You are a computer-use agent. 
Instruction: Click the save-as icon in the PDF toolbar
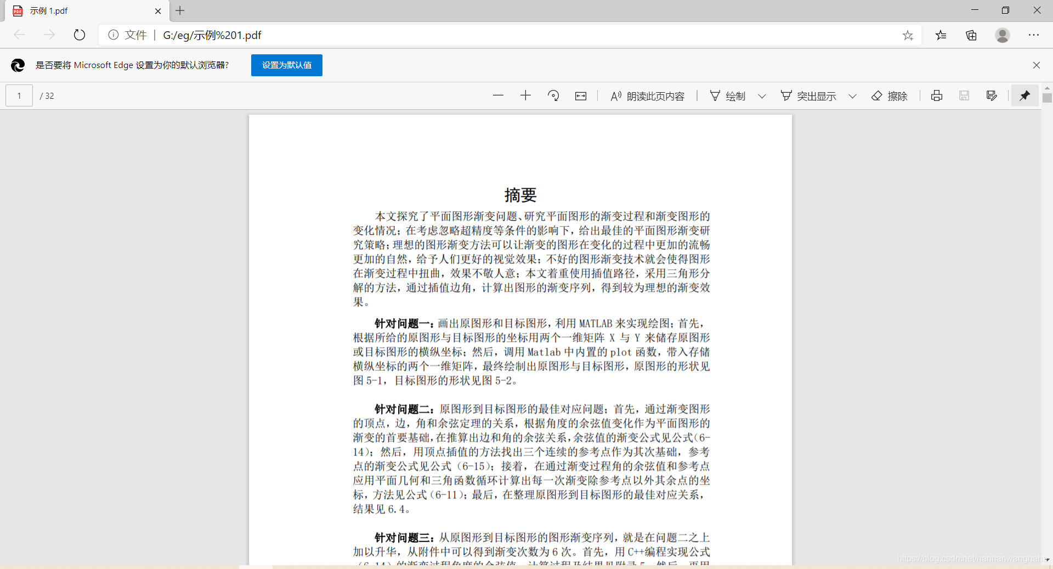(x=992, y=95)
